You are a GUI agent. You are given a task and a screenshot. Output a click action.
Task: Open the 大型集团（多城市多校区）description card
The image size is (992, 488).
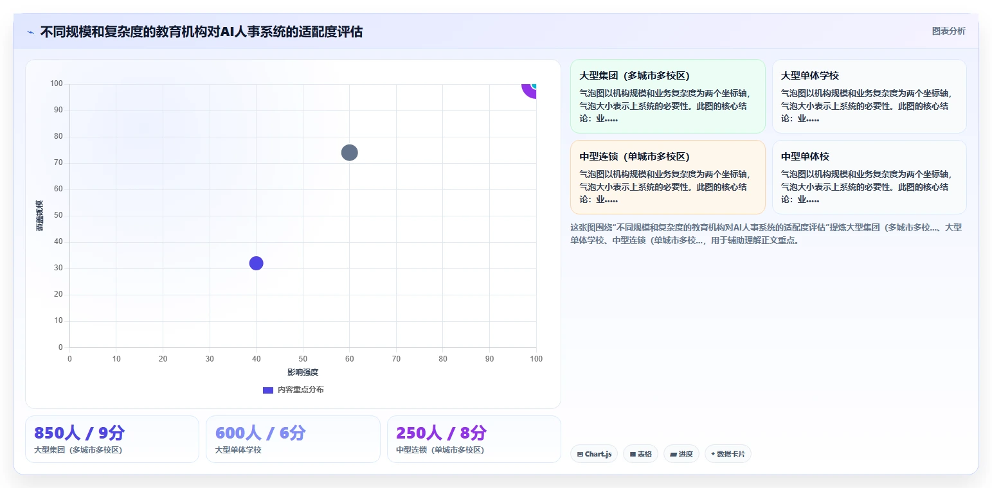667,96
